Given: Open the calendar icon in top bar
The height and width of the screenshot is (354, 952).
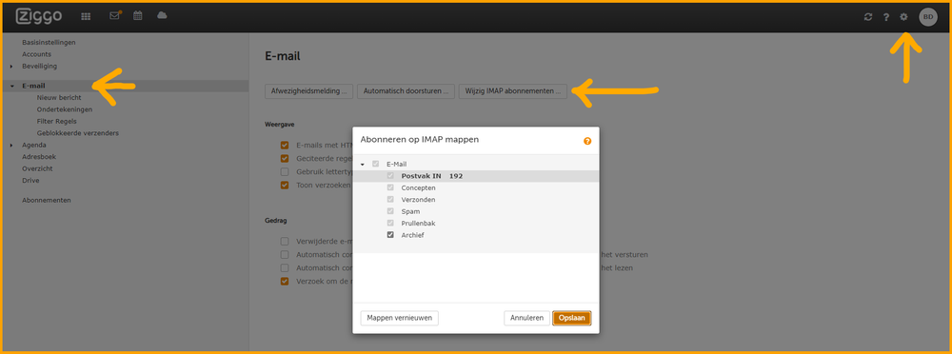Looking at the screenshot, I should point(138,16).
